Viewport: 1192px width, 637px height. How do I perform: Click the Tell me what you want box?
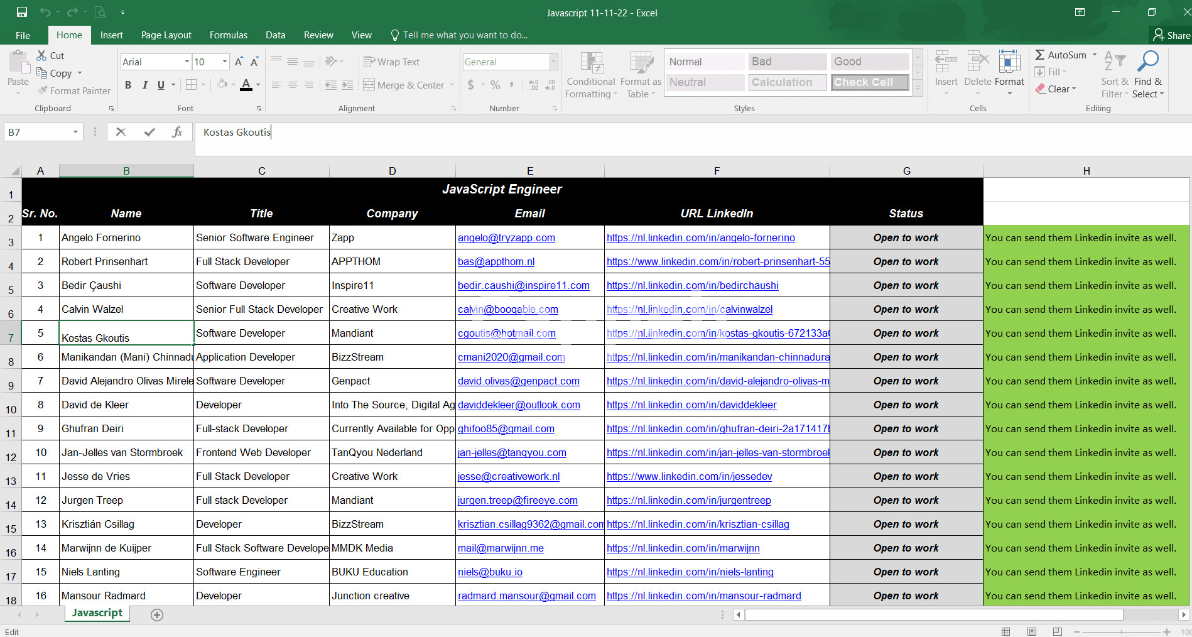tap(465, 35)
